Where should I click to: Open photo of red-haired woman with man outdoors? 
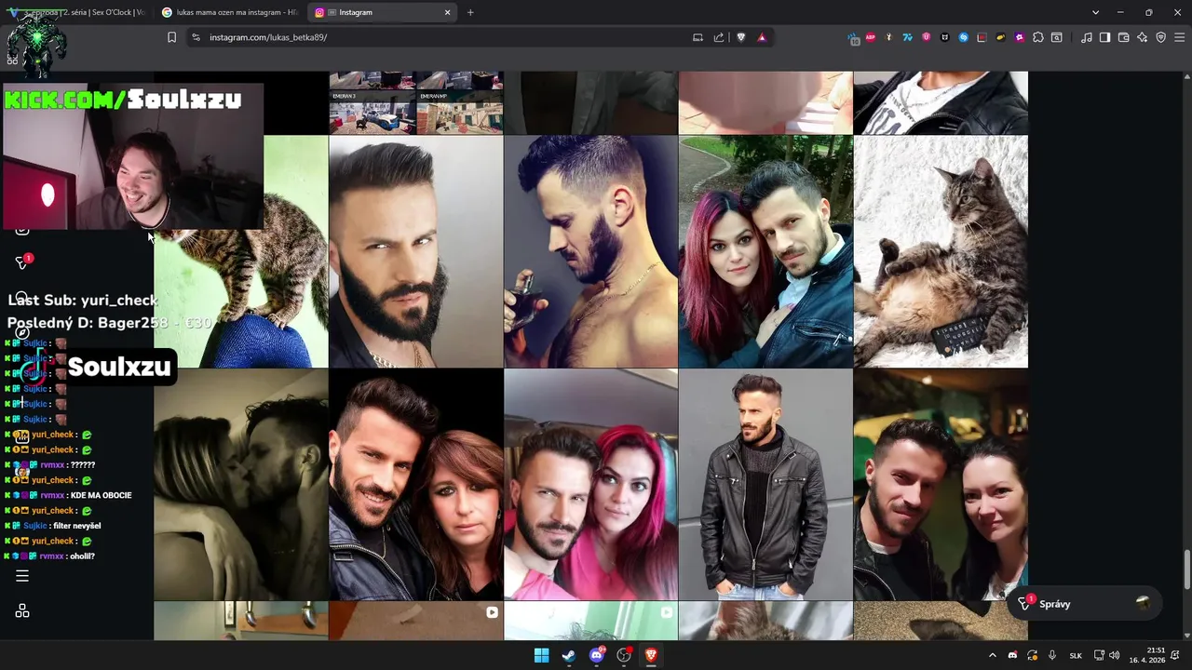[765, 251]
